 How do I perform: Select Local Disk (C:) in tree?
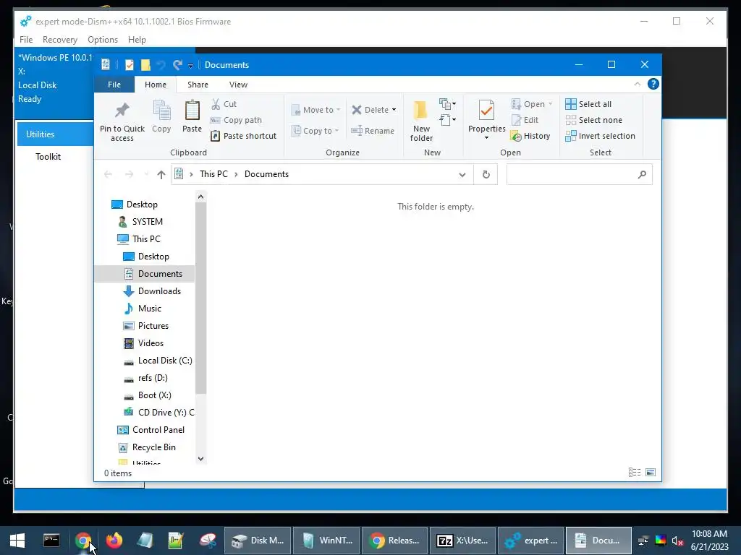coord(158,361)
